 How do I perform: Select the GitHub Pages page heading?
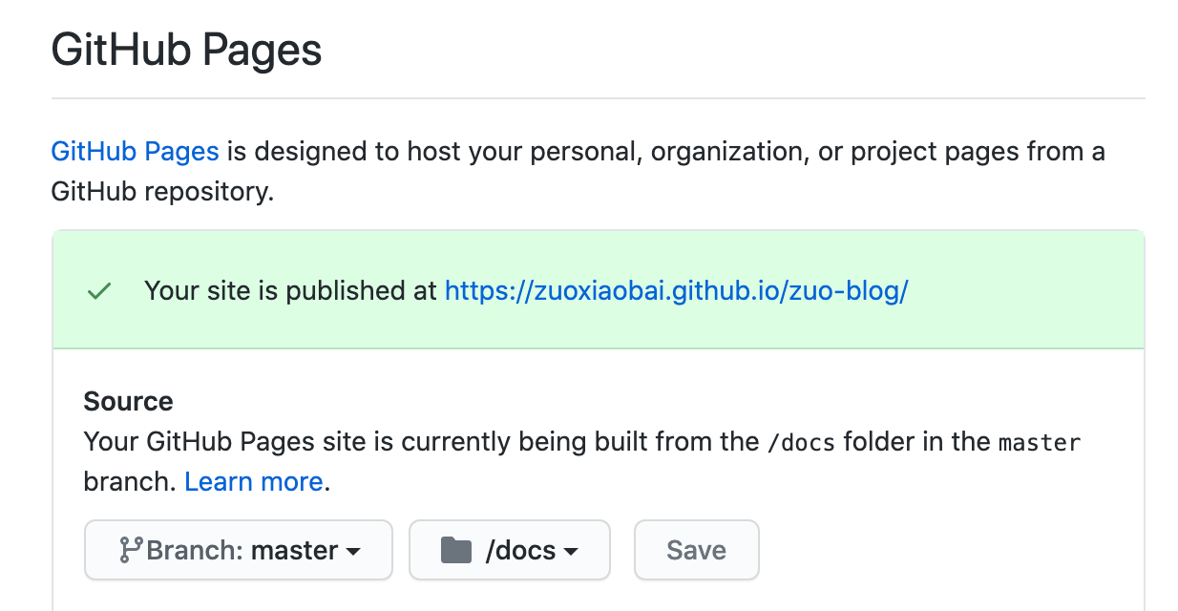186,50
